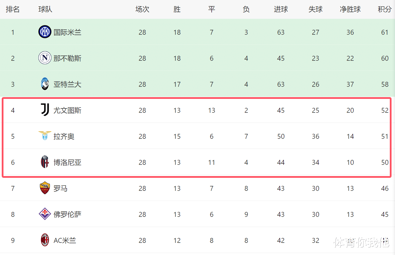Click the 进球 column header
This screenshot has height=255, width=395.
[281, 9]
